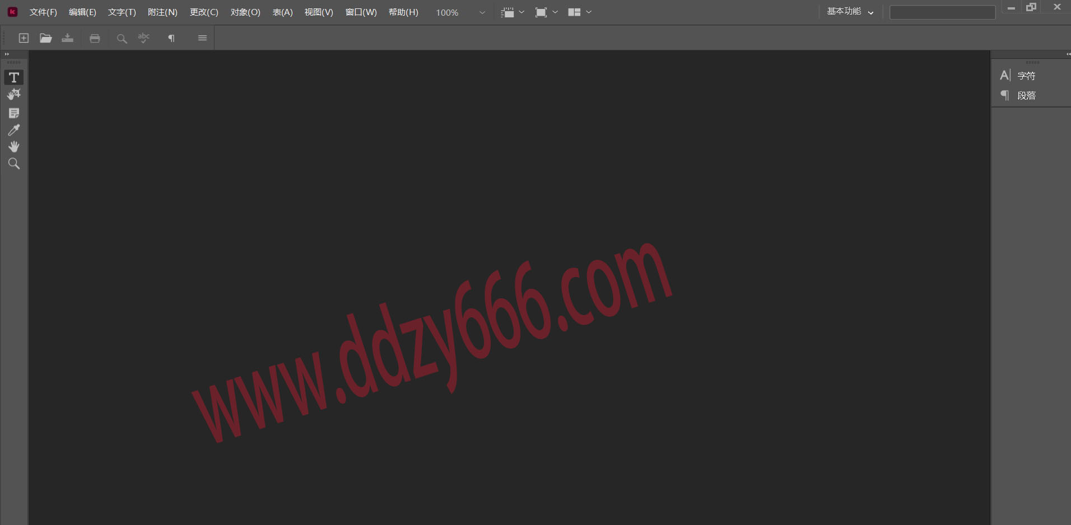Click the New document icon
The width and height of the screenshot is (1071, 525).
tap(24, 38)
